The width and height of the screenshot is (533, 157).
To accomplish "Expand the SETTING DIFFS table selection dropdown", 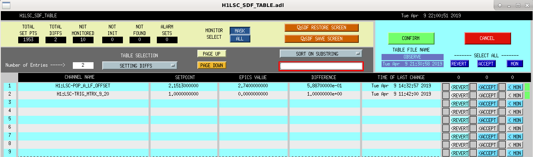I will pyautogui.click(x=140, y=66).
